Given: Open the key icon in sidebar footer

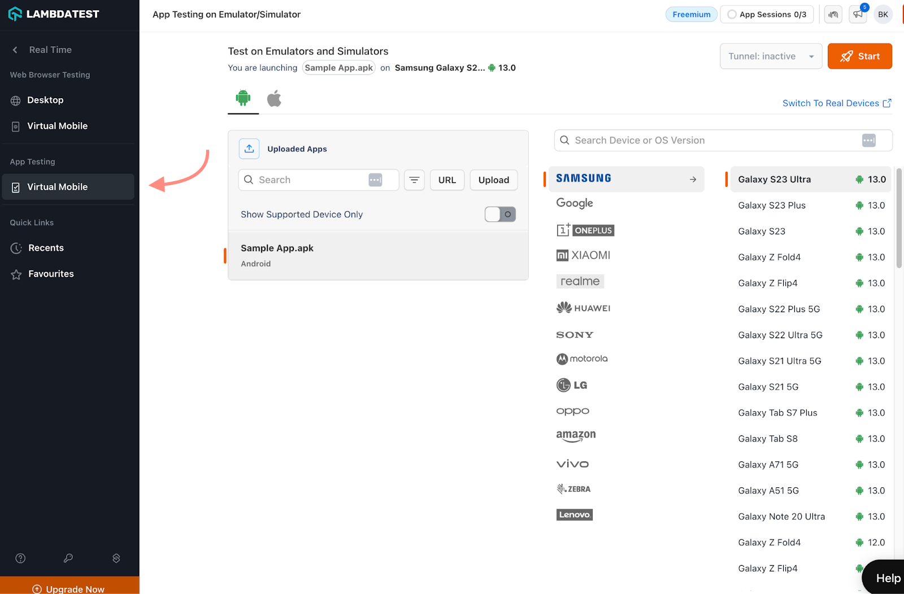Looking at the screenshot, I should (x=68, y=558).
